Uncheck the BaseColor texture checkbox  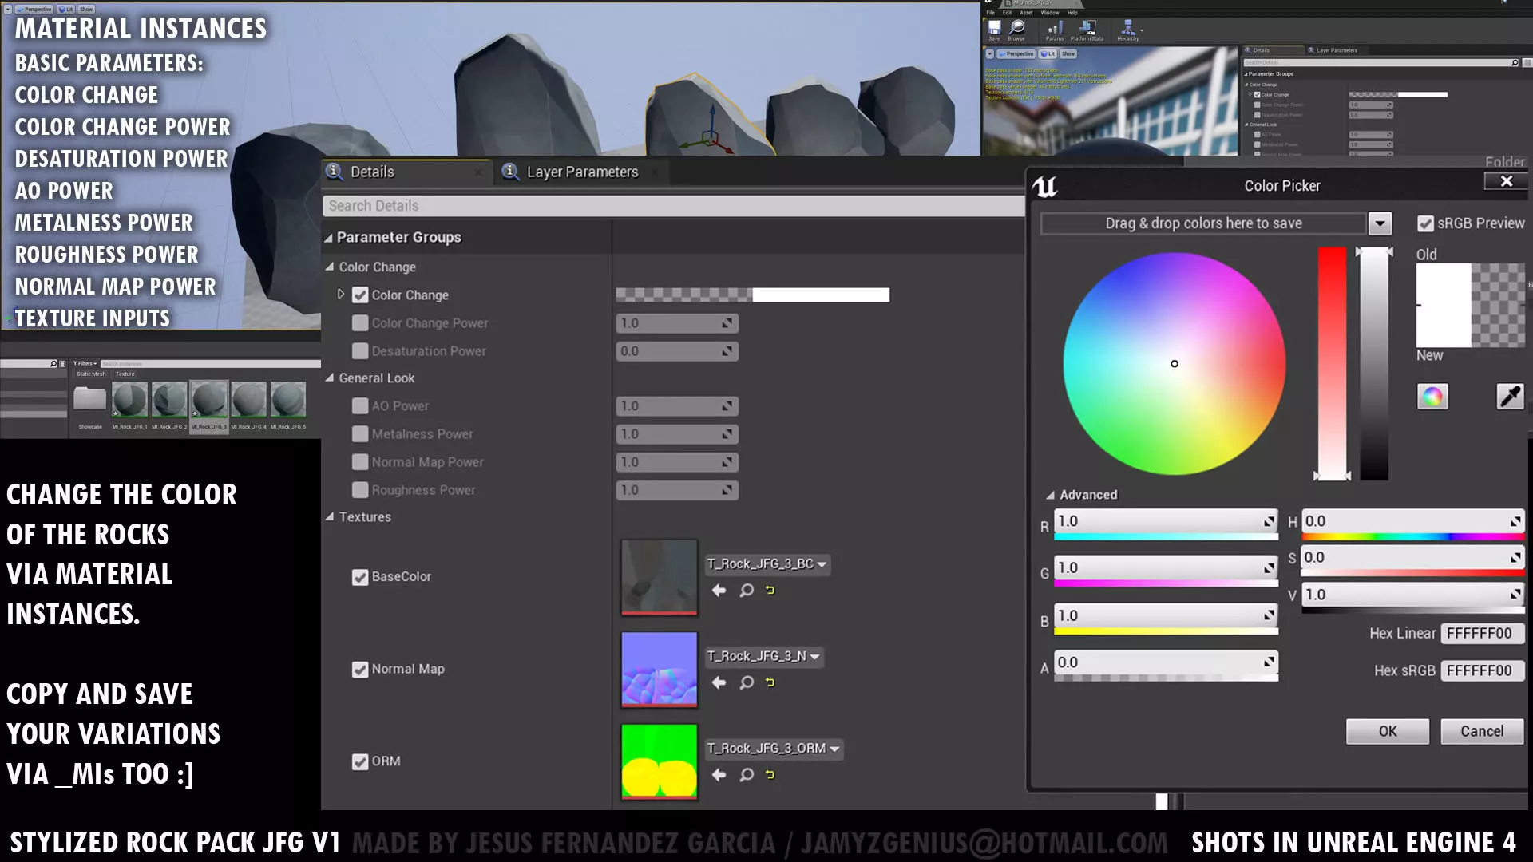click(360, 577)
